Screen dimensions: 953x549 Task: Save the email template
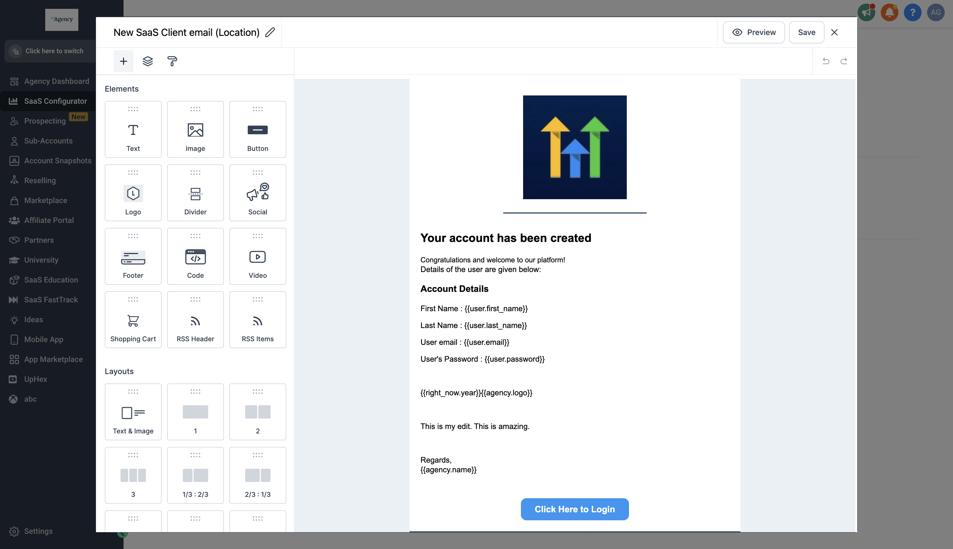pos(806,33)
